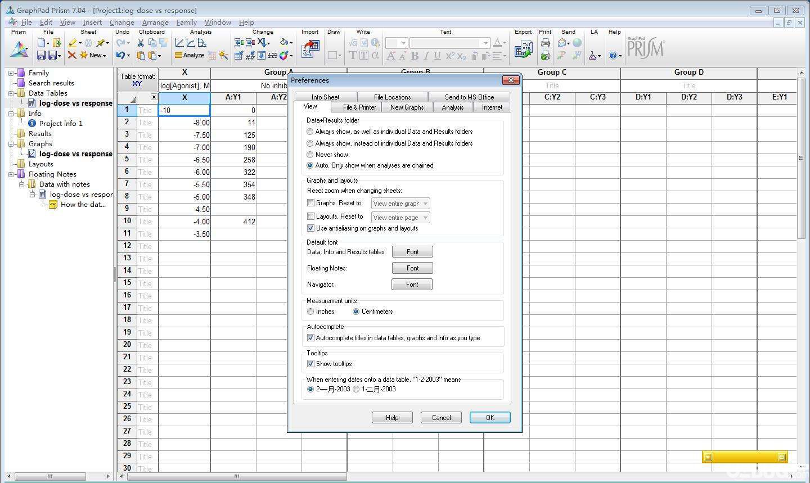Switch to the Internet tab

[492, 107]
